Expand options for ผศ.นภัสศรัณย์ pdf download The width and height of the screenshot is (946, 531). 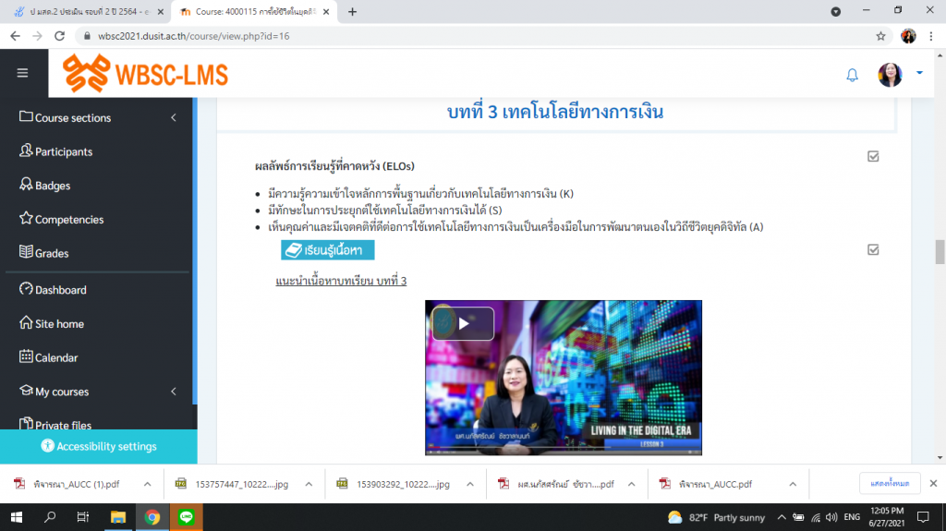632,484
